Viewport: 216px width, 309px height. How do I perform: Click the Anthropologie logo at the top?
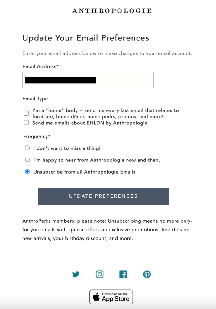tap(112, 11)
